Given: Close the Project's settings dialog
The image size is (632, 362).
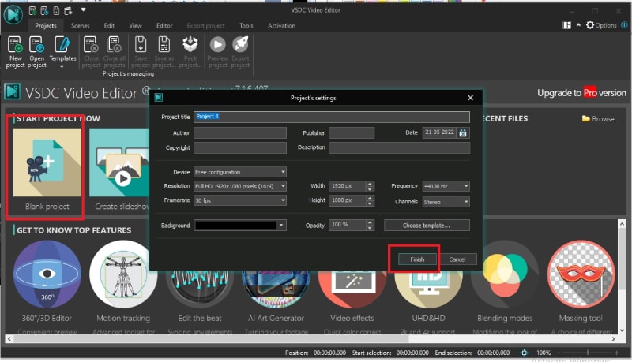Looking at the screenshot, I should click(x=470, y=98).
